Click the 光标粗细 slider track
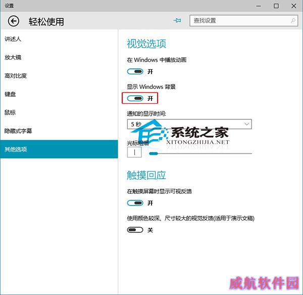303x295 pixels. (x=200, y=153)
